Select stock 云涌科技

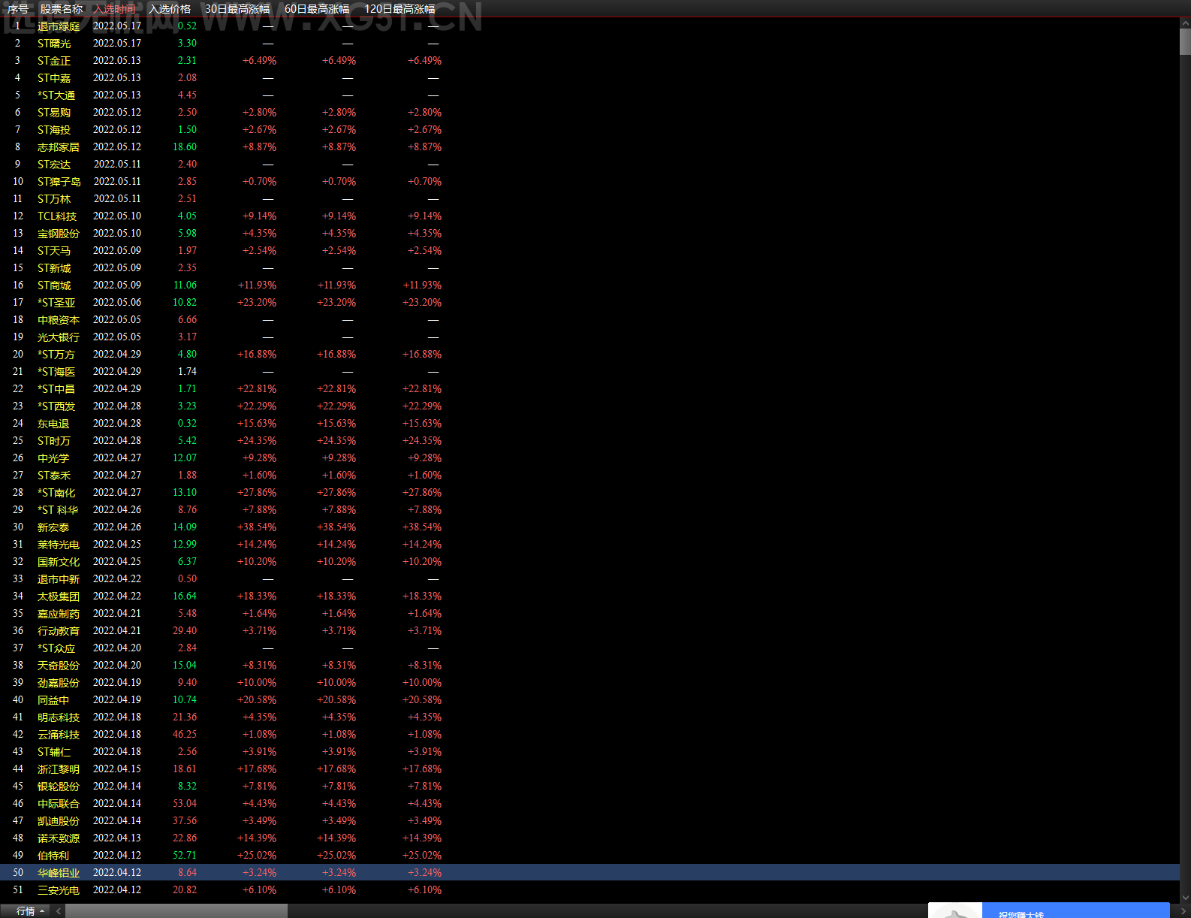point(59,735)
